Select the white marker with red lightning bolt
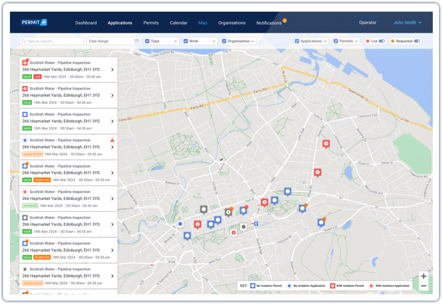 [x=234, y=233]
